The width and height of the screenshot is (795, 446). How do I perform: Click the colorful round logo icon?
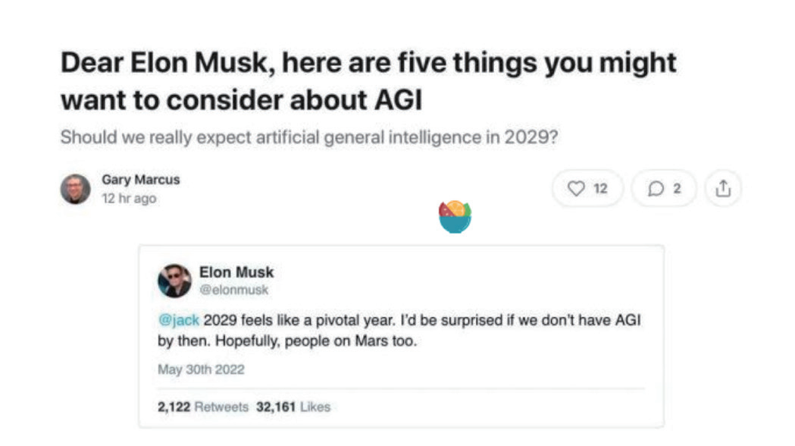pyautogui.click(x=455, y=216)
